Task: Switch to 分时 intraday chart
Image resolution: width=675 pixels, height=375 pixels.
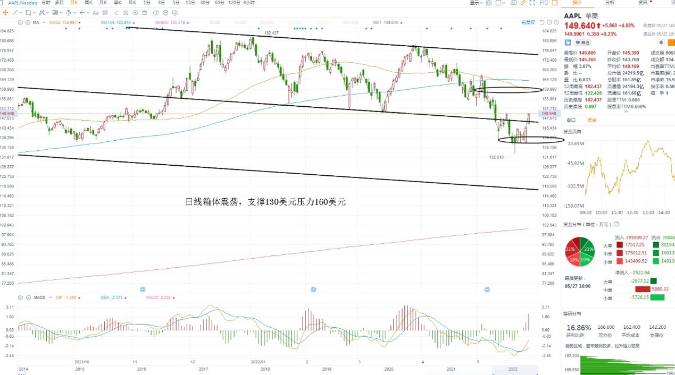Action: (46, 3)
